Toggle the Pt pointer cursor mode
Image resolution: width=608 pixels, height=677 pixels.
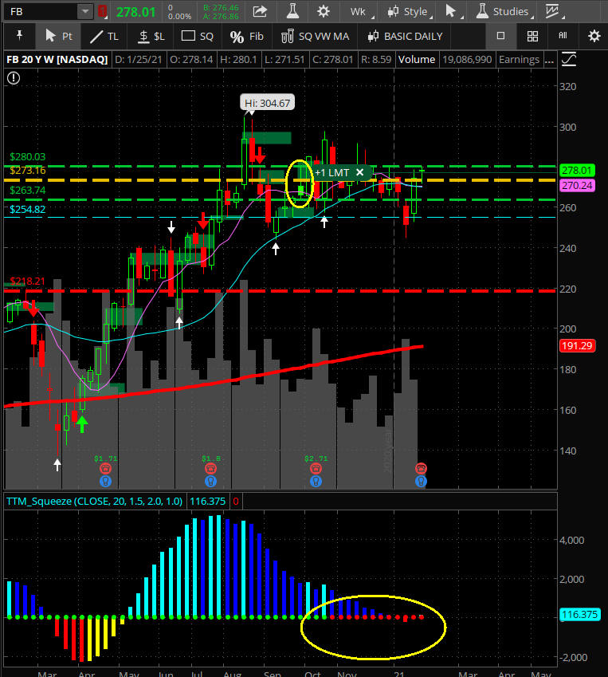tap(58, 36)
